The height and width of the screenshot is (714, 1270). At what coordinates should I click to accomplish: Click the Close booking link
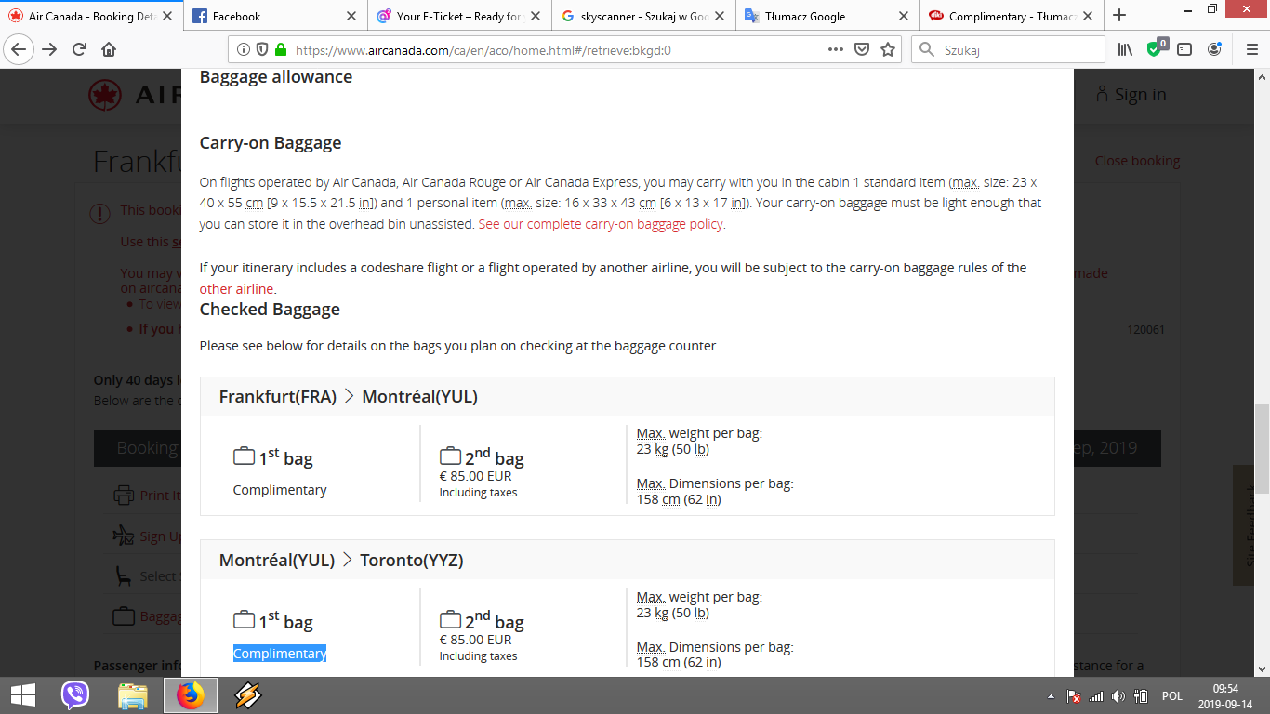pos(1137,161)
